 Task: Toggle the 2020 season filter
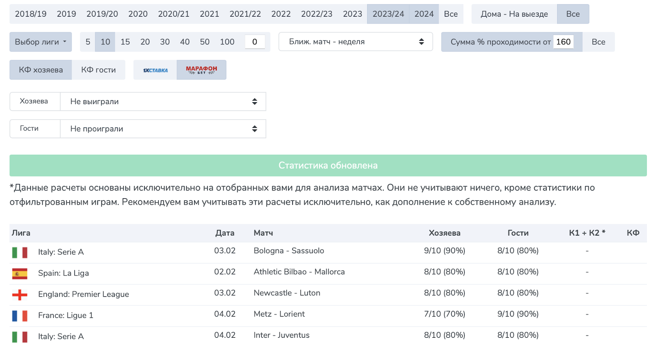[x=138, y=14]
